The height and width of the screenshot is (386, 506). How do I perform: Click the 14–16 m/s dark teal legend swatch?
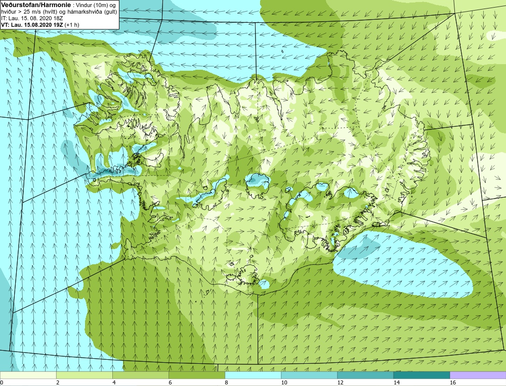point(421,375)
